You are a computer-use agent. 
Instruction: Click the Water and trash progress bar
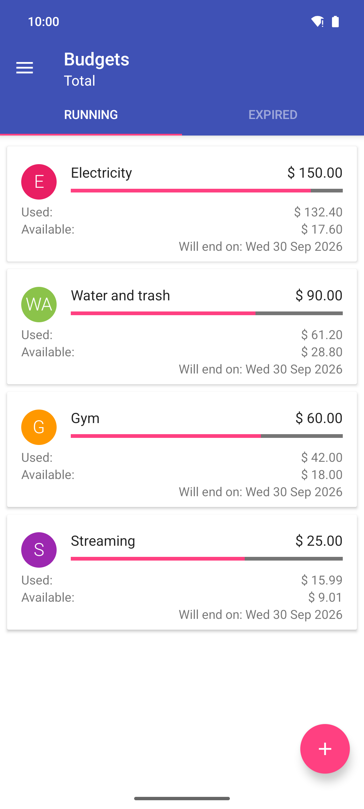[x=207, y=313]
